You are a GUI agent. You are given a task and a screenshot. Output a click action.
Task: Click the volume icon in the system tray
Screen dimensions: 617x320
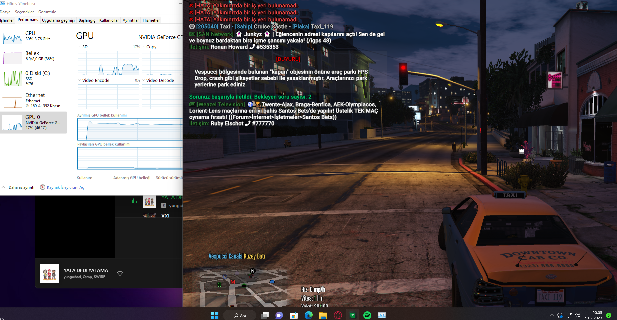click(577, 315)
